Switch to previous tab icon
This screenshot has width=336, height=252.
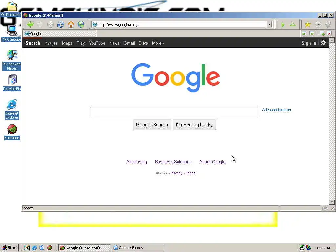(x=304, y=34)
